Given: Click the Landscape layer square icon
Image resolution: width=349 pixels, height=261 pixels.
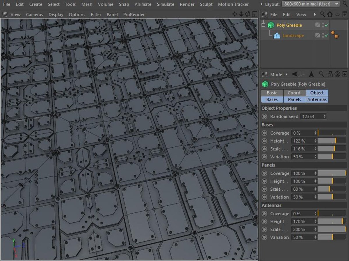Looking at the screenshot, I should pos(318,35).
